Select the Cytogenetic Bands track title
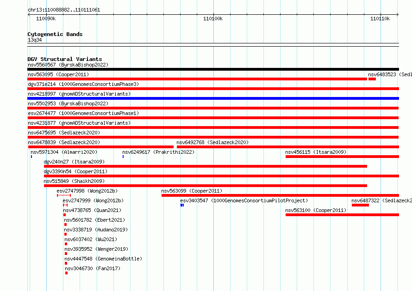 tap(55, 34)
